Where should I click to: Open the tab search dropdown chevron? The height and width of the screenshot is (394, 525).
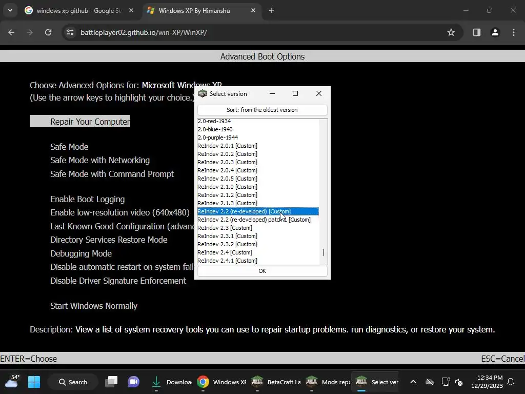[x=10, y=10]
